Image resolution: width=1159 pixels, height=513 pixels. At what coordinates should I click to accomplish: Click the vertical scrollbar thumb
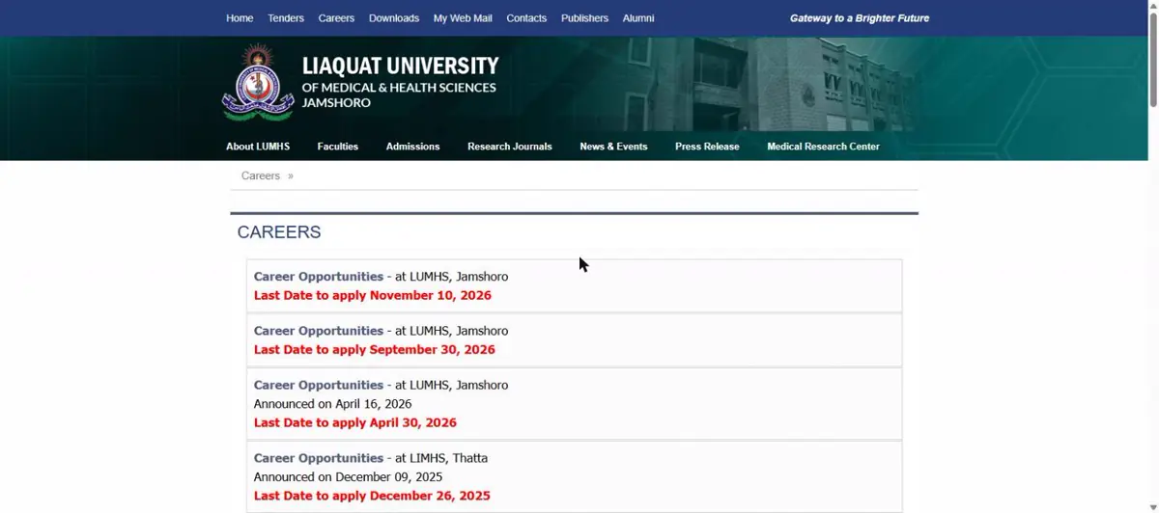click(1153, 60)
